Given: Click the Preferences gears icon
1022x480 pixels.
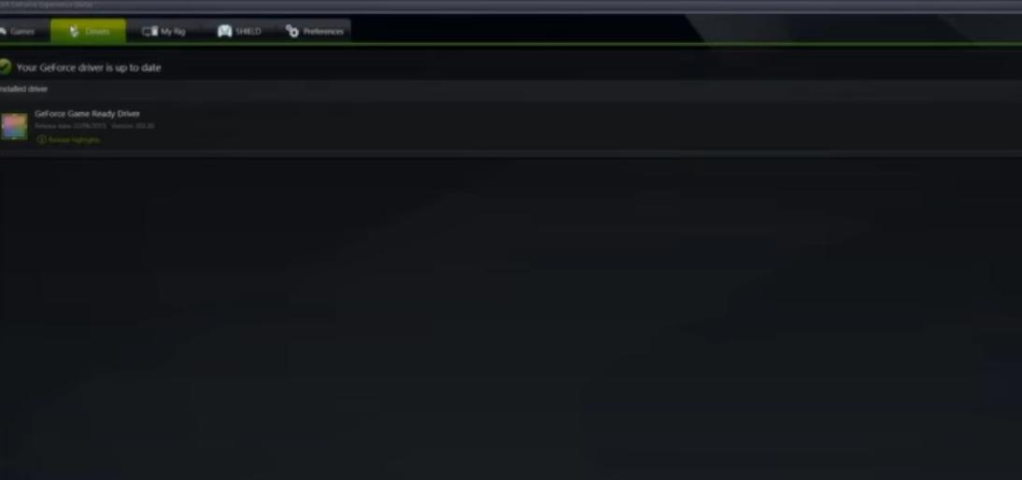Looking at the screenshot, I should (292, 31).
